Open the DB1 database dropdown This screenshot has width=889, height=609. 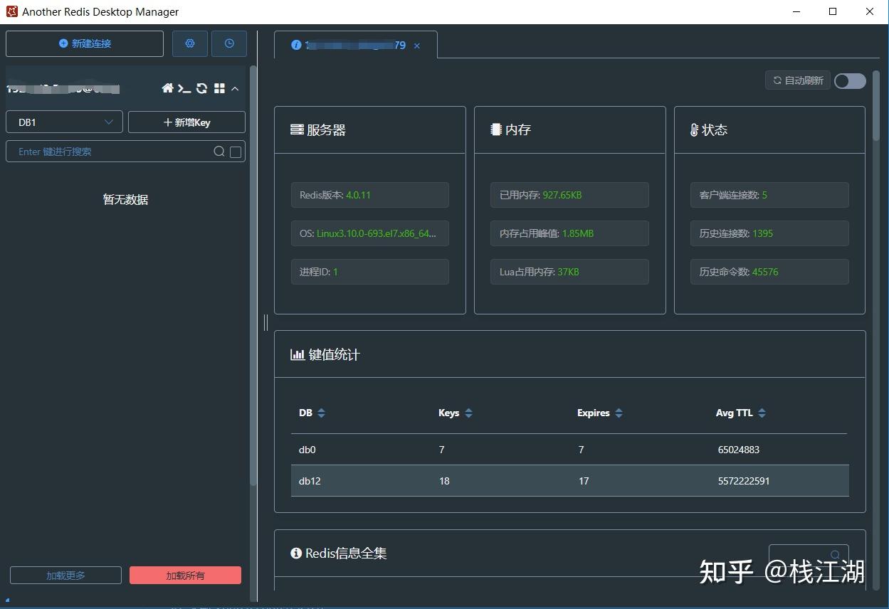[x=64, y=122]
